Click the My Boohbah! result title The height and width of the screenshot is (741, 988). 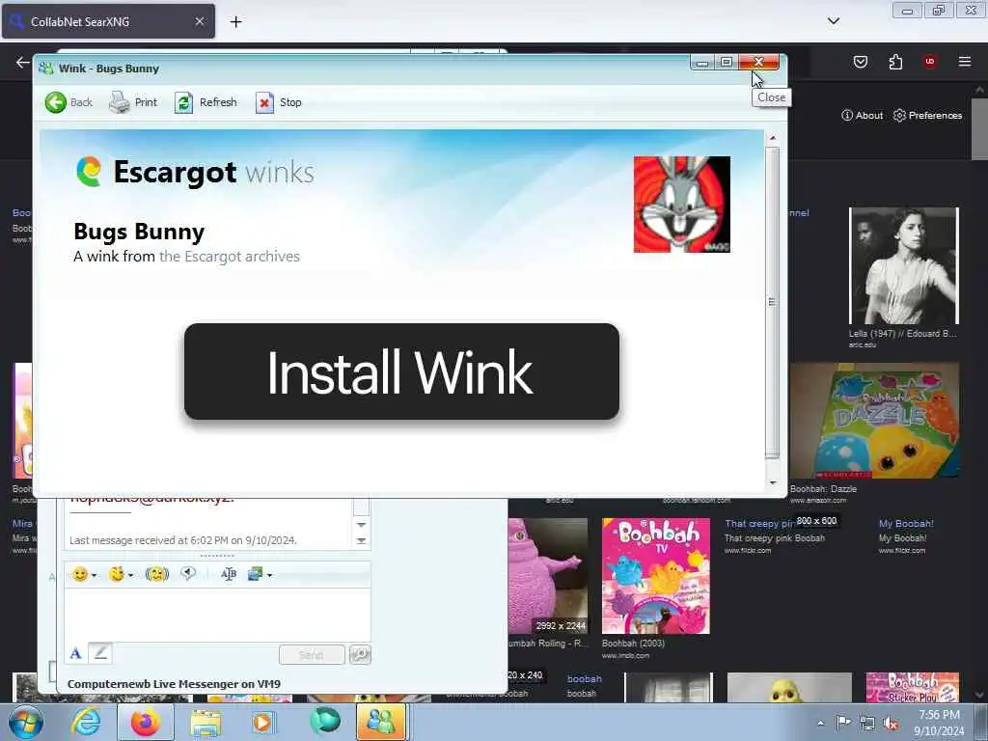[906, 524]
